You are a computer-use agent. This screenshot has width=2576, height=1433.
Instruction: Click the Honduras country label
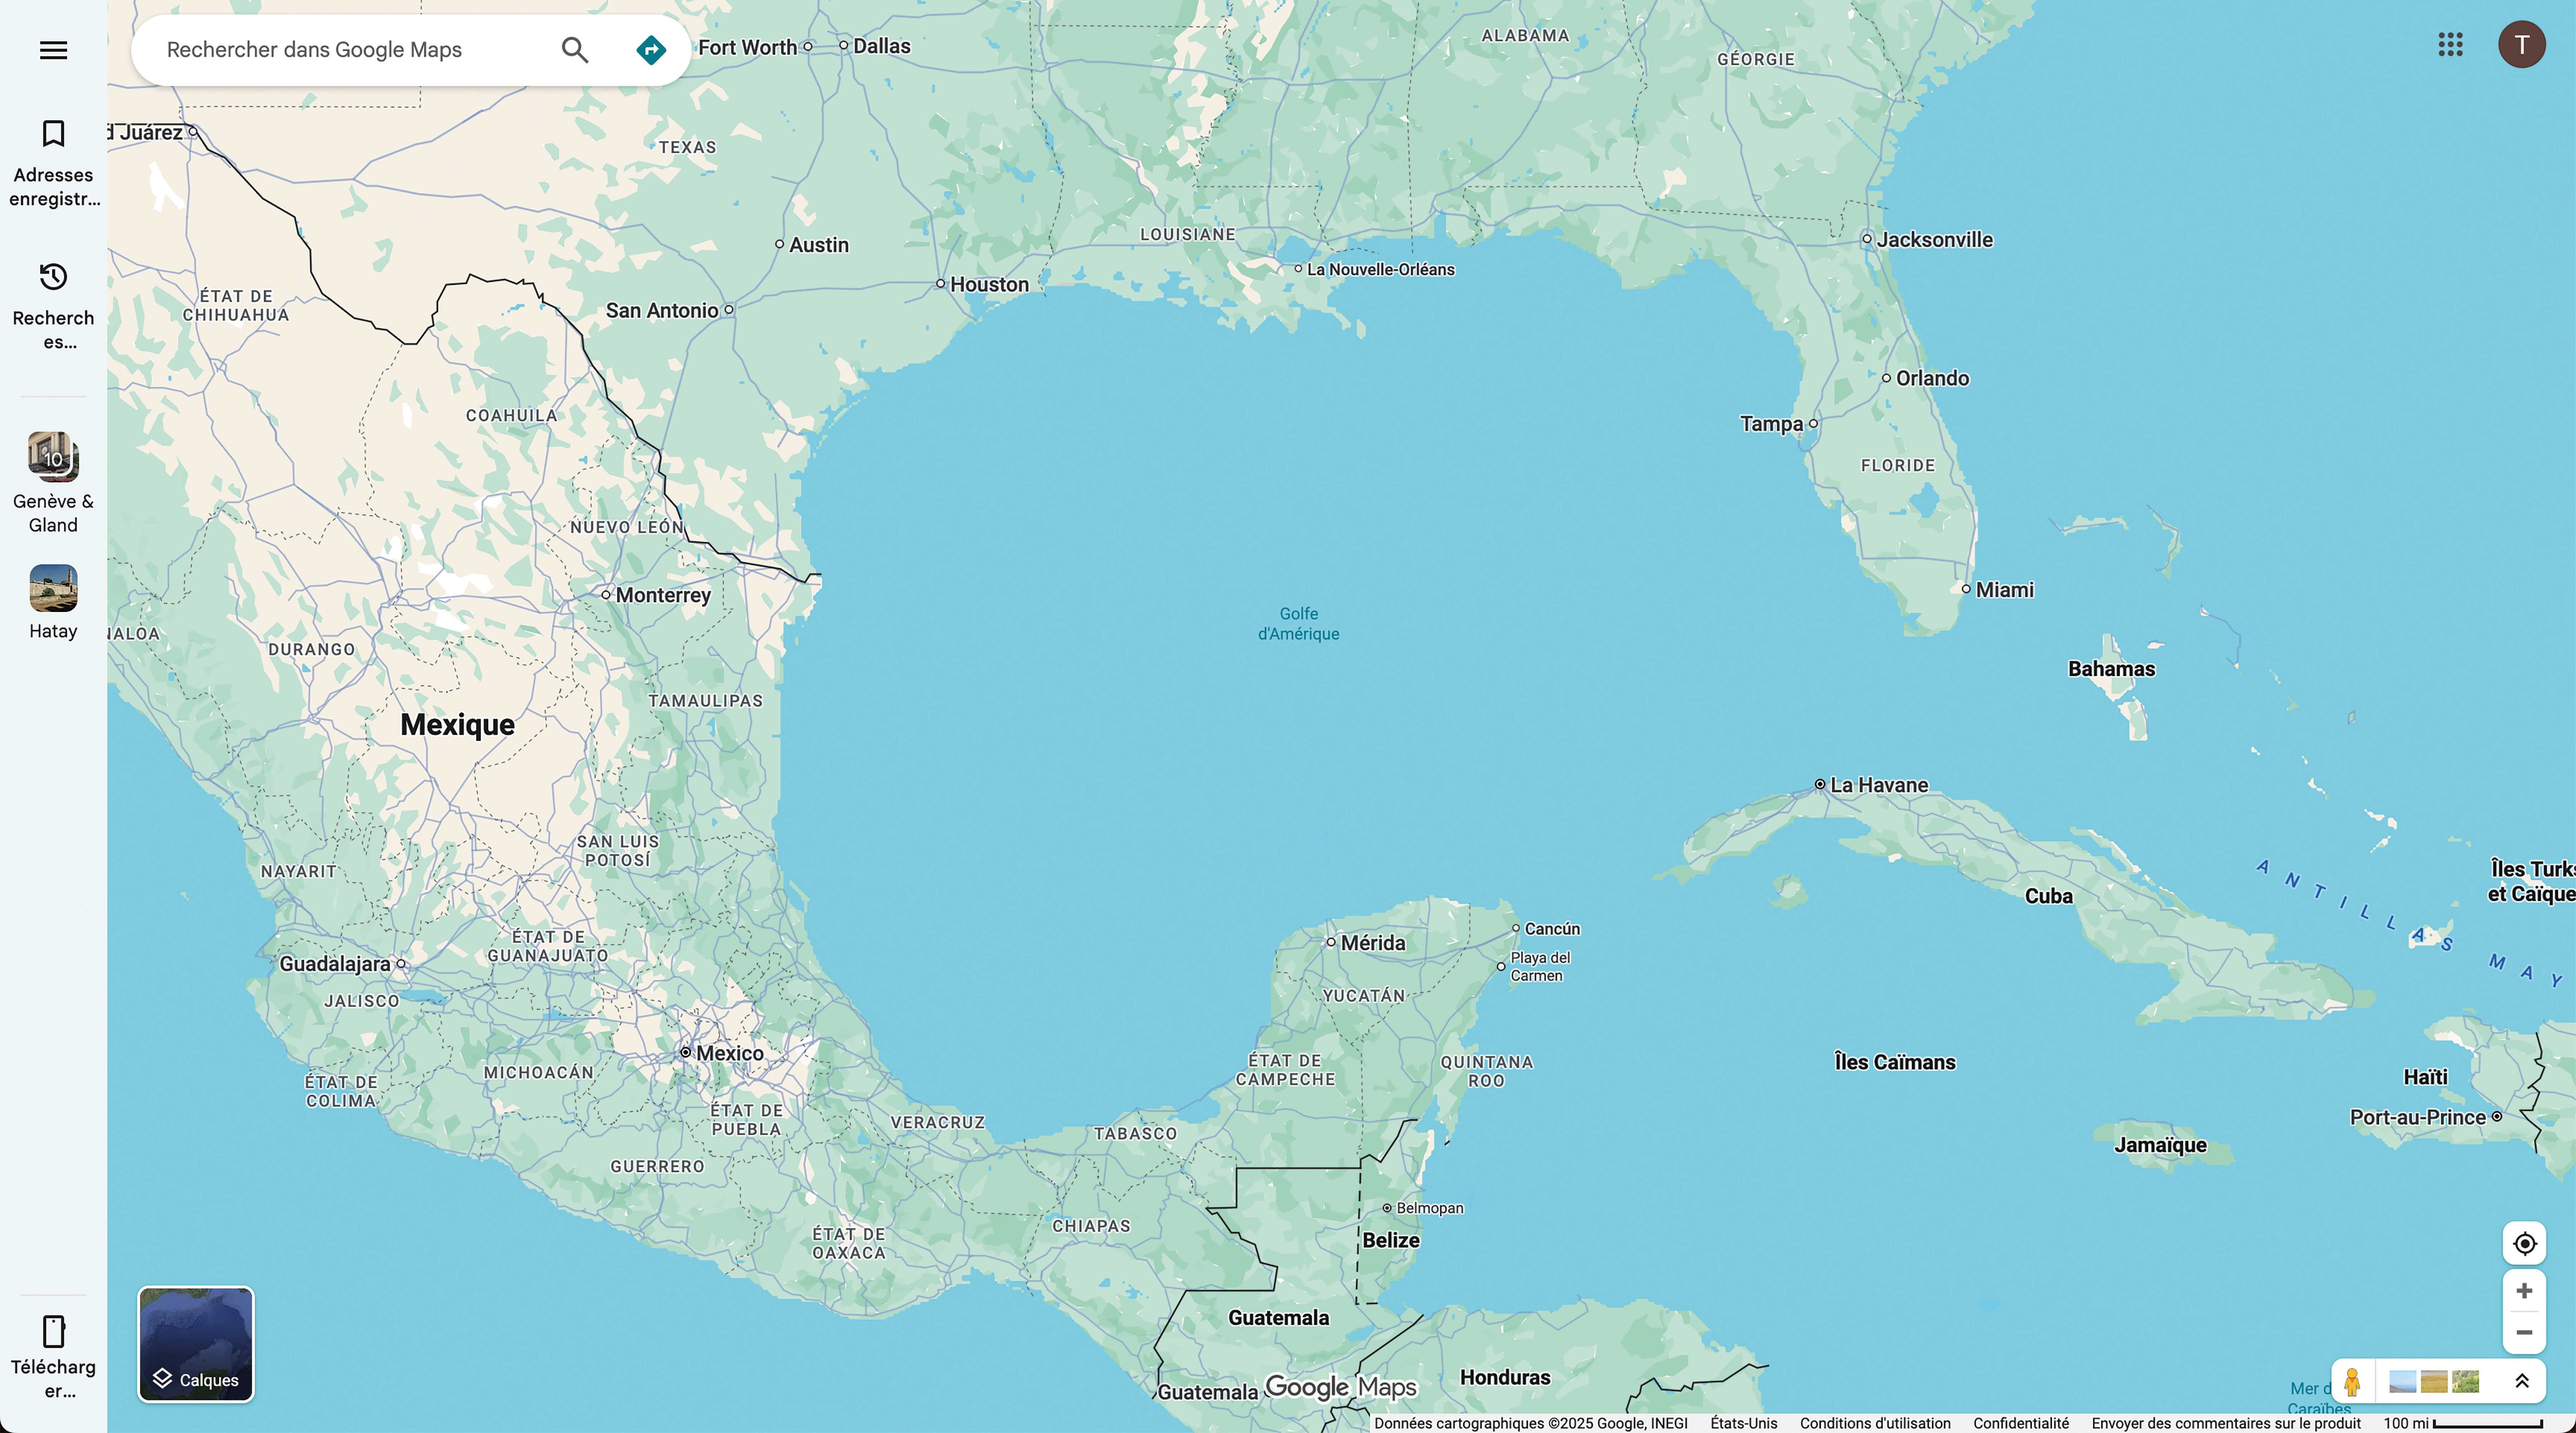tap(1505, 1377)
